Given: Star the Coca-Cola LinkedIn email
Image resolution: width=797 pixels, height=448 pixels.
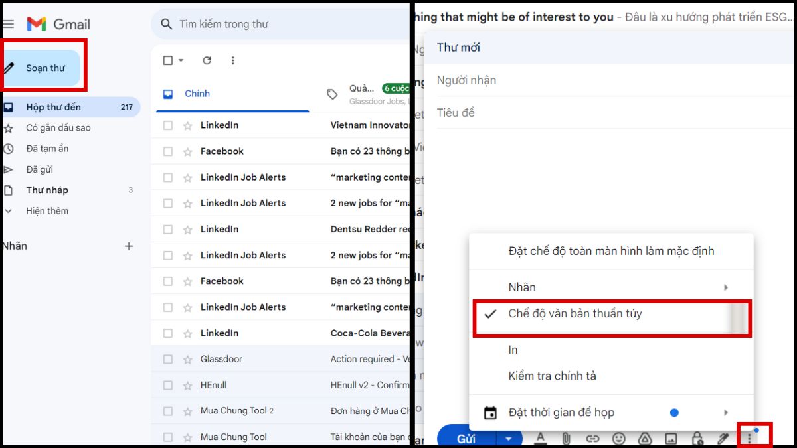Looking at the screenshot, I should [x=187, y=333].
